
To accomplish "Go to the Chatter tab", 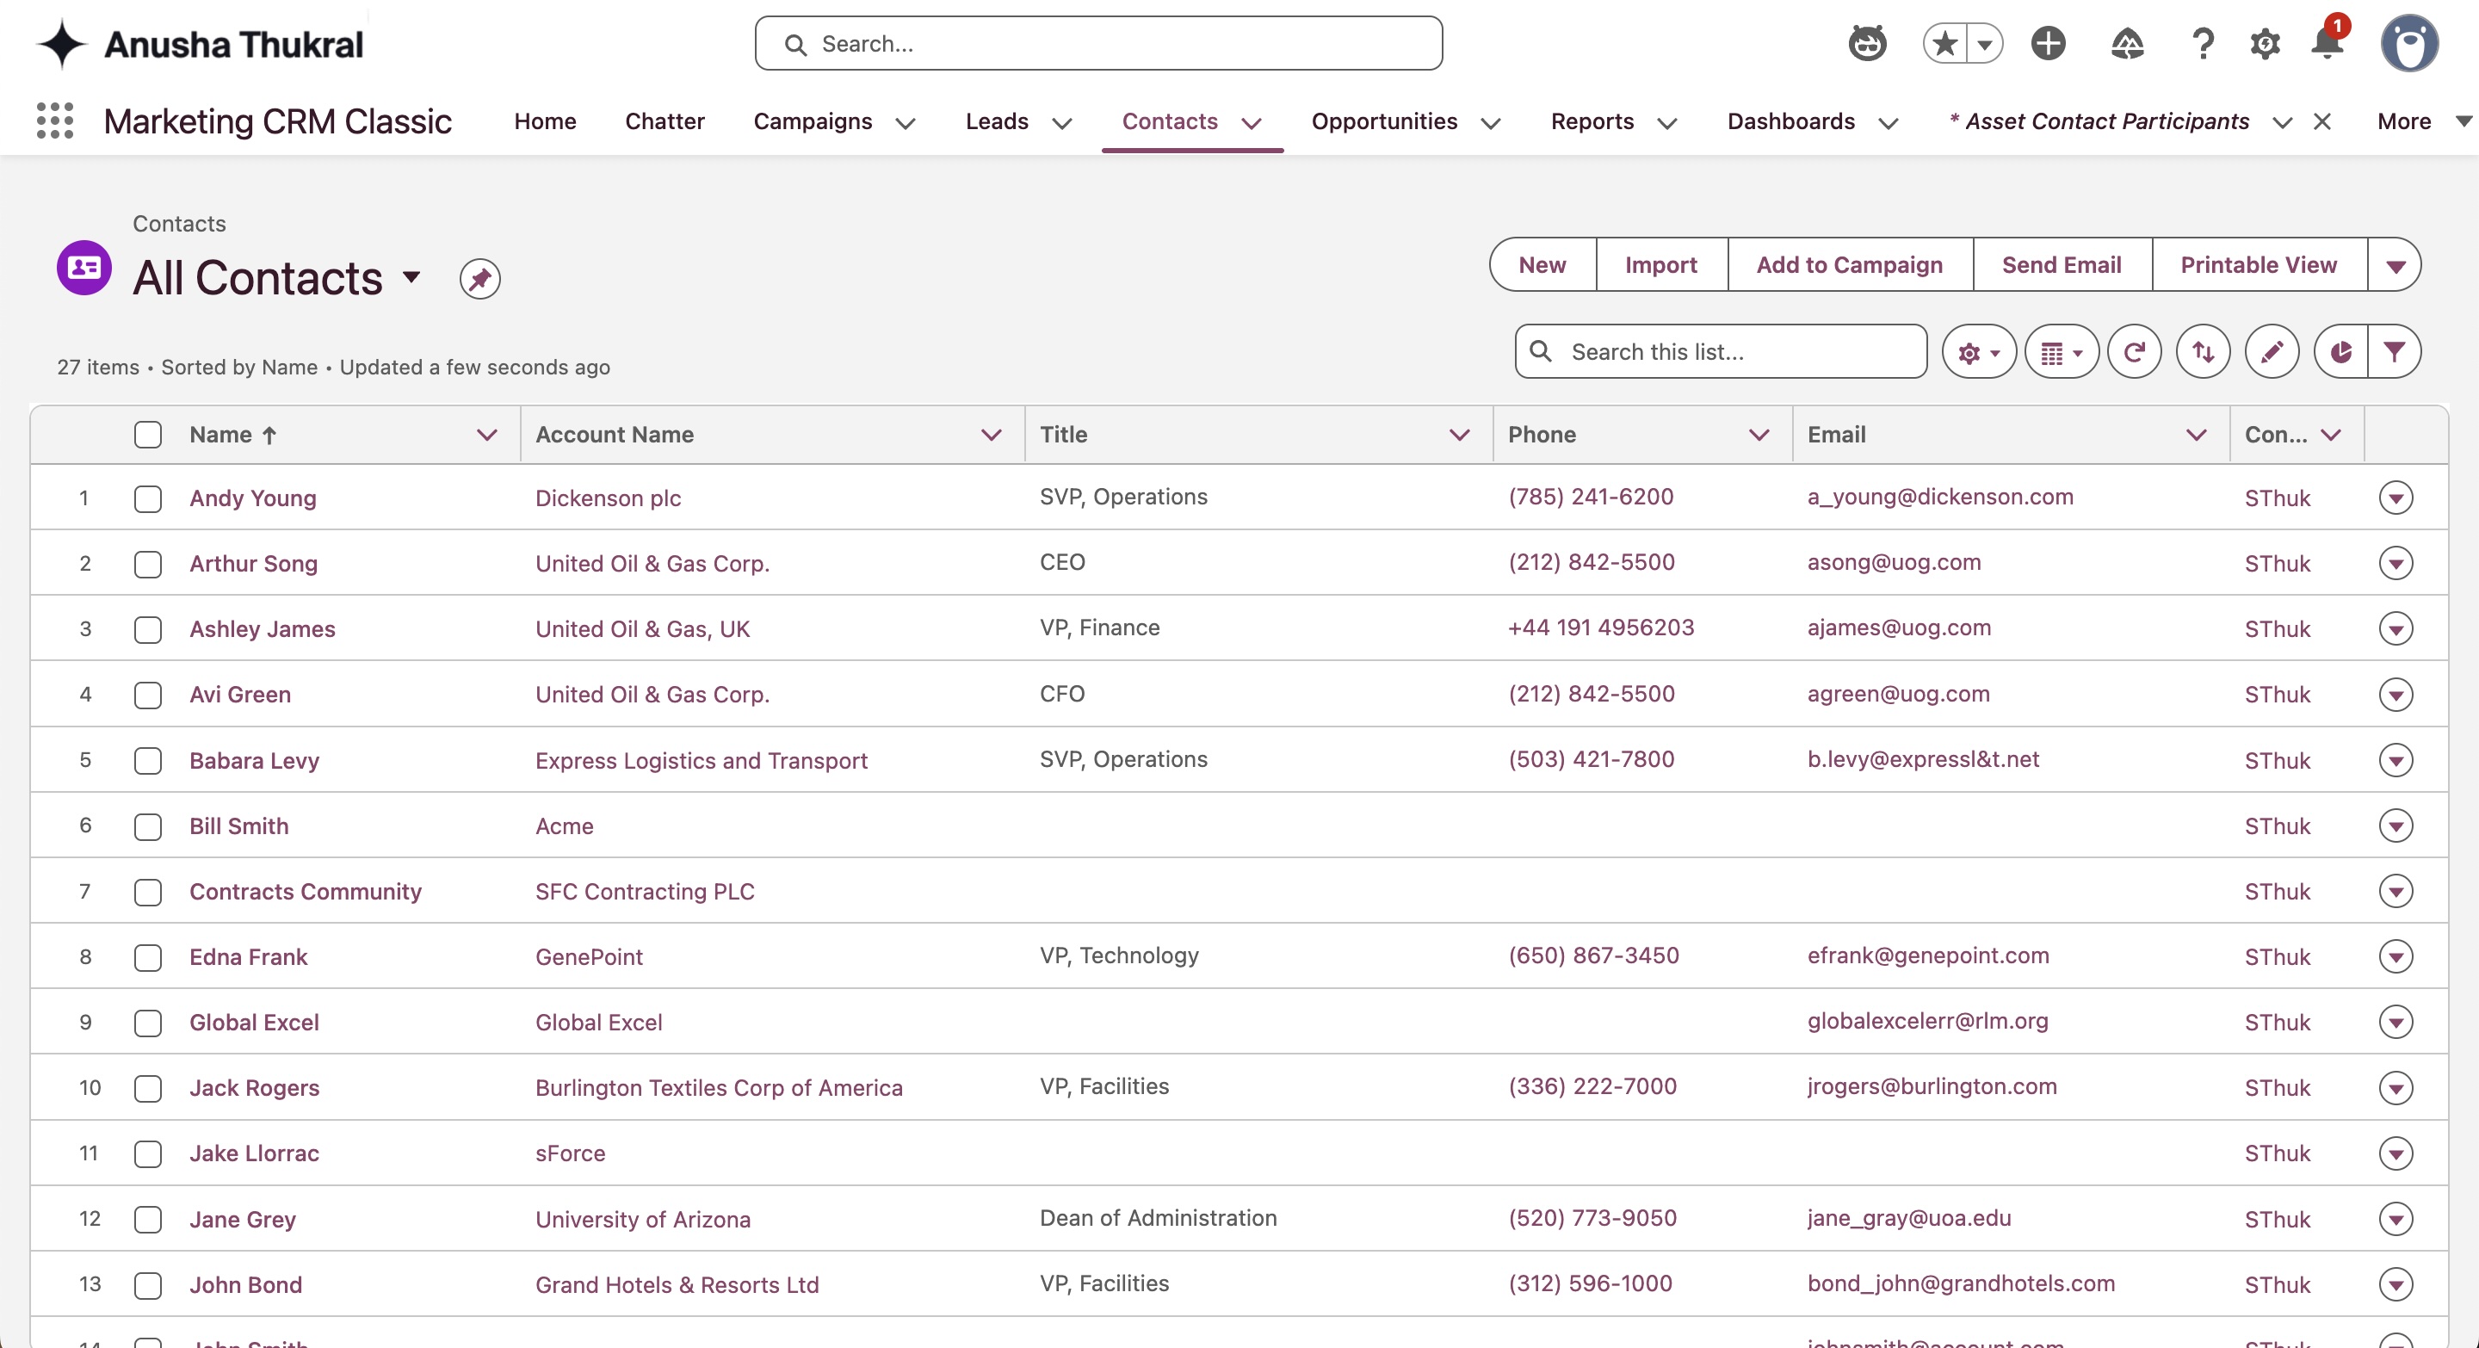I will pos(664,121).
